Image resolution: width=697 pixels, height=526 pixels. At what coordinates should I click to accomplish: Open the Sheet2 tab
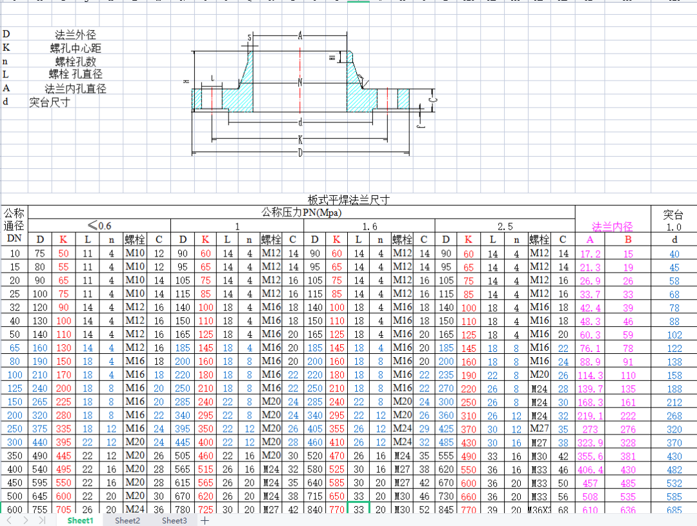[127, 520]
